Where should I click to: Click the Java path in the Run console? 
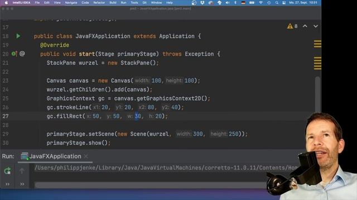(x=166, y=168)
